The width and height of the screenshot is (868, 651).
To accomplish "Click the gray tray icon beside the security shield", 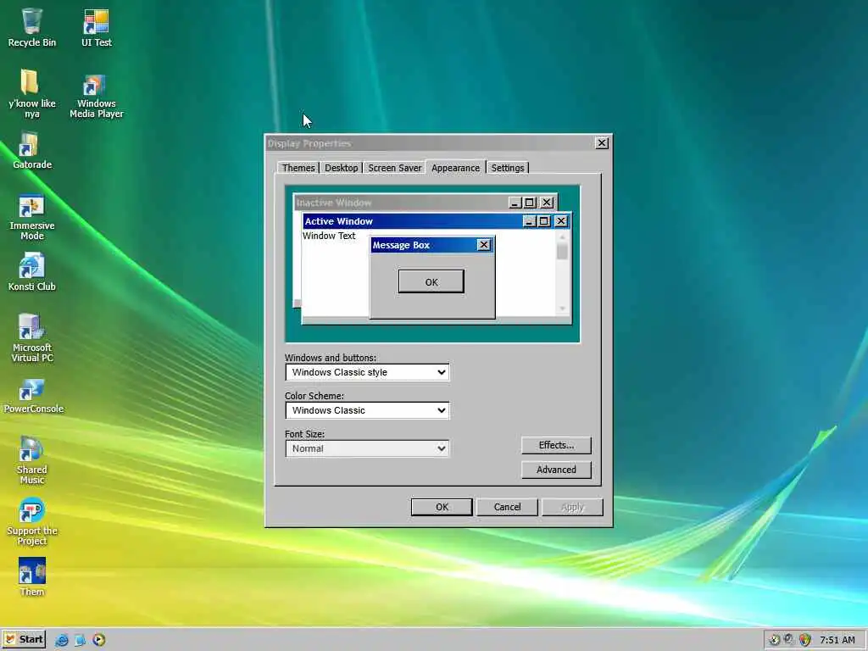I will 789,639.
